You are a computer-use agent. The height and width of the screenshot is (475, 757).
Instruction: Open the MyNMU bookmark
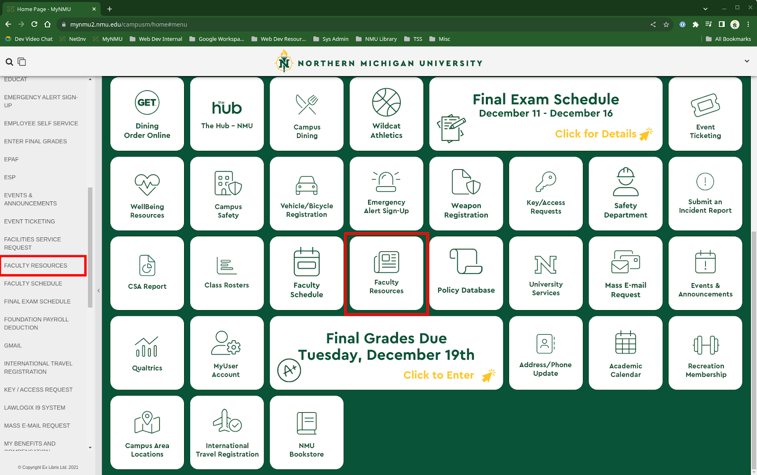point(107,39)
